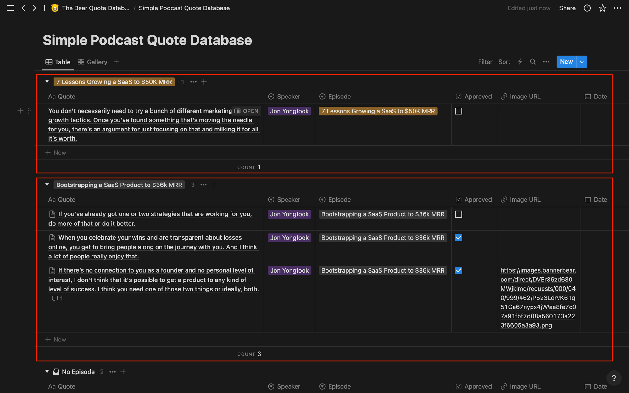Click the lightning automations icon

click(x=520, y=62)
